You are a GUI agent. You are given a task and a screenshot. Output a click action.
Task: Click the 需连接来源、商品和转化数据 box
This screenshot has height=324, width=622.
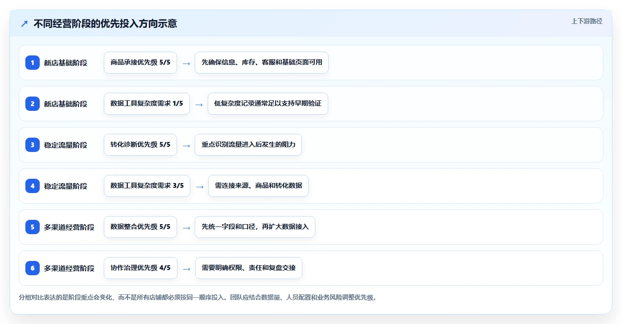(258, 186)
